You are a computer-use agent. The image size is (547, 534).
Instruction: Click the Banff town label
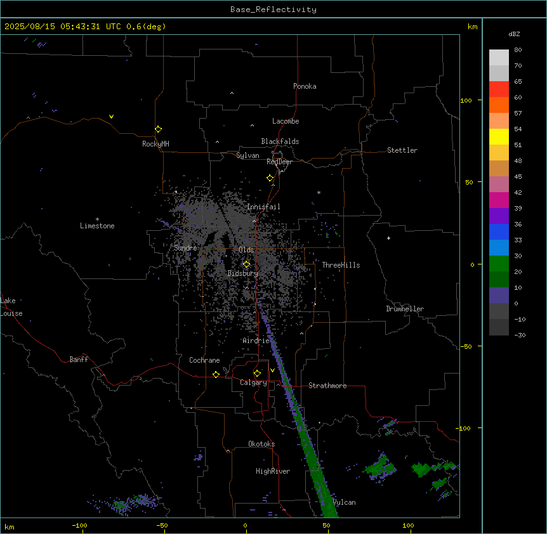coord(79,360)
